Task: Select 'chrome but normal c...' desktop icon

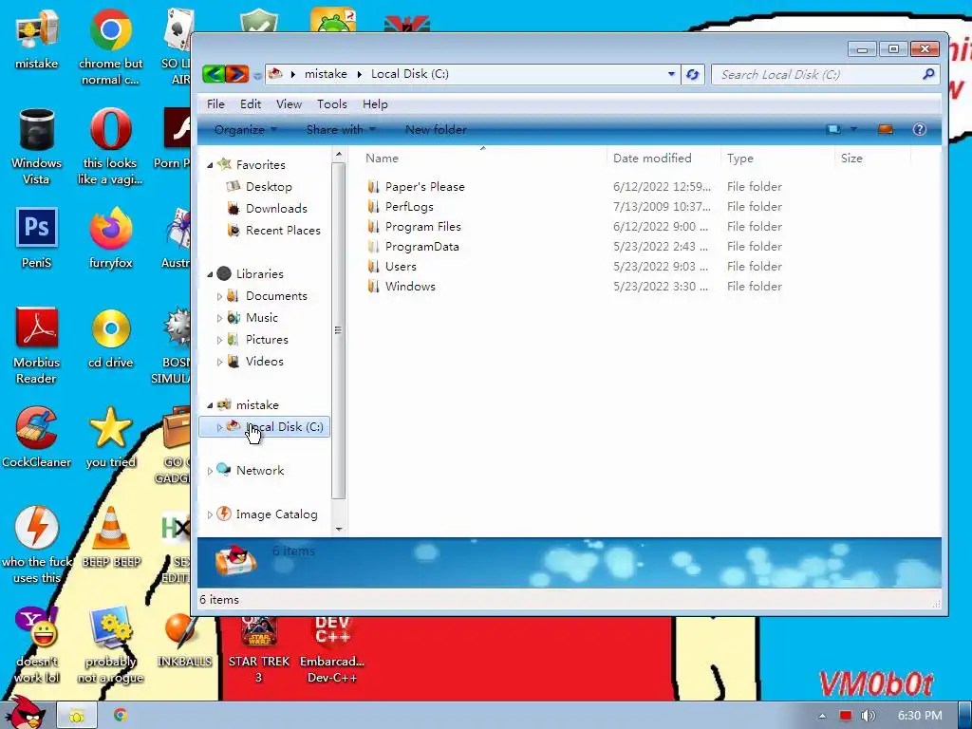Action: tap(110, 47)
